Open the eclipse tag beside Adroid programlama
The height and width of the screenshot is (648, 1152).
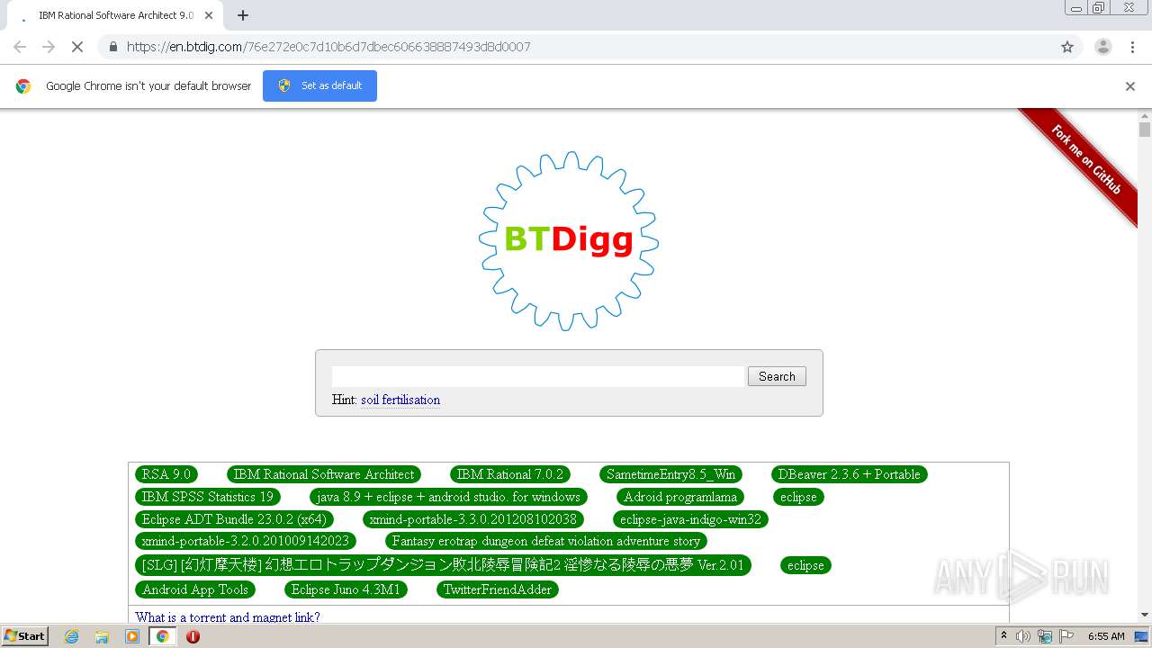pyautogui.click(x=798, y=497)
